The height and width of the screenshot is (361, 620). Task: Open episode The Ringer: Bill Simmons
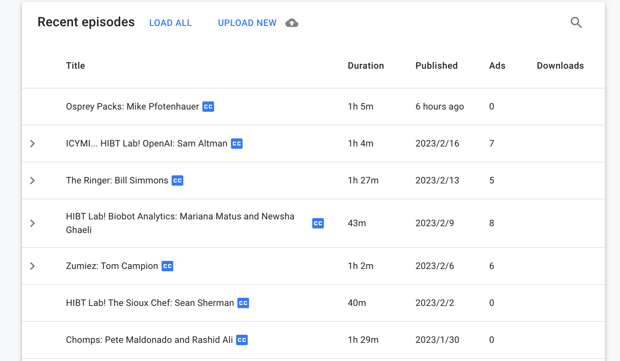tap(117, 180)
